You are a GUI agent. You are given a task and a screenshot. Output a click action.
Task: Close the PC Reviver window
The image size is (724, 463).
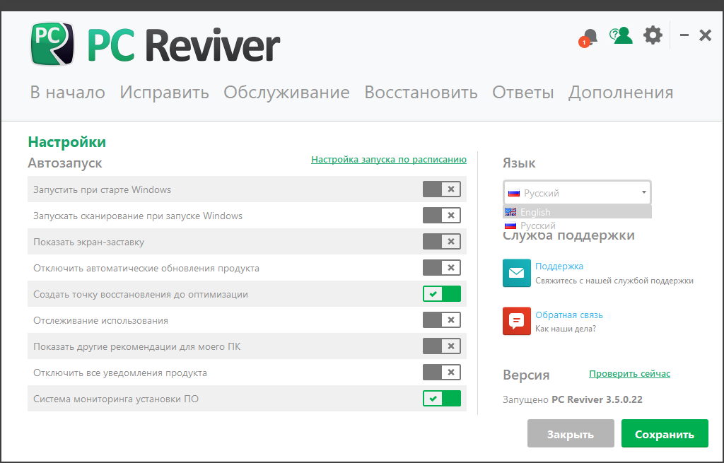tap(705, 35)
